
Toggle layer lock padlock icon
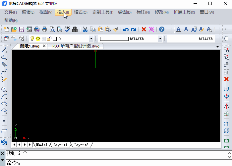[x=49, y=39]
